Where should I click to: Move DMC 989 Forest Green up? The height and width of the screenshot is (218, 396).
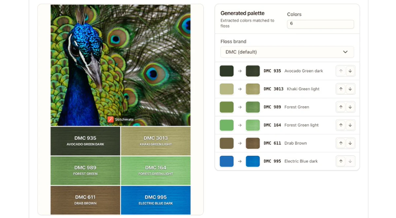pyautogui.click(x=341, y=107)
